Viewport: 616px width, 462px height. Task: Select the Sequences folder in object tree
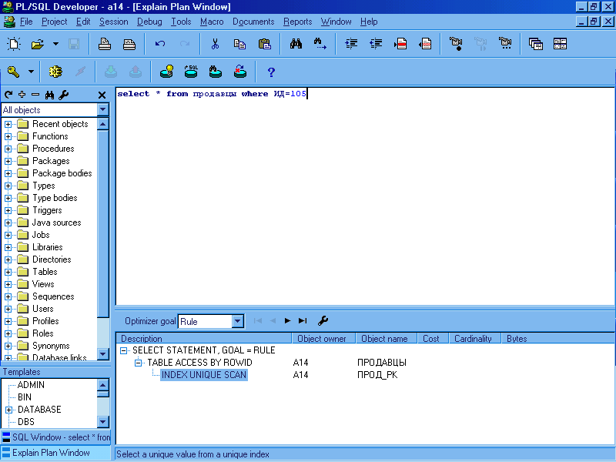click(53, 296)
